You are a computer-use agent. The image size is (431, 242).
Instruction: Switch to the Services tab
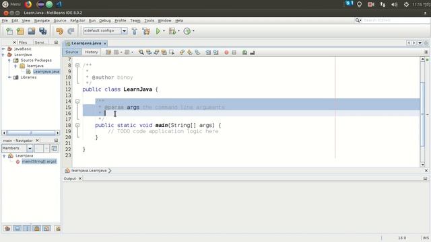coord(39,42)
